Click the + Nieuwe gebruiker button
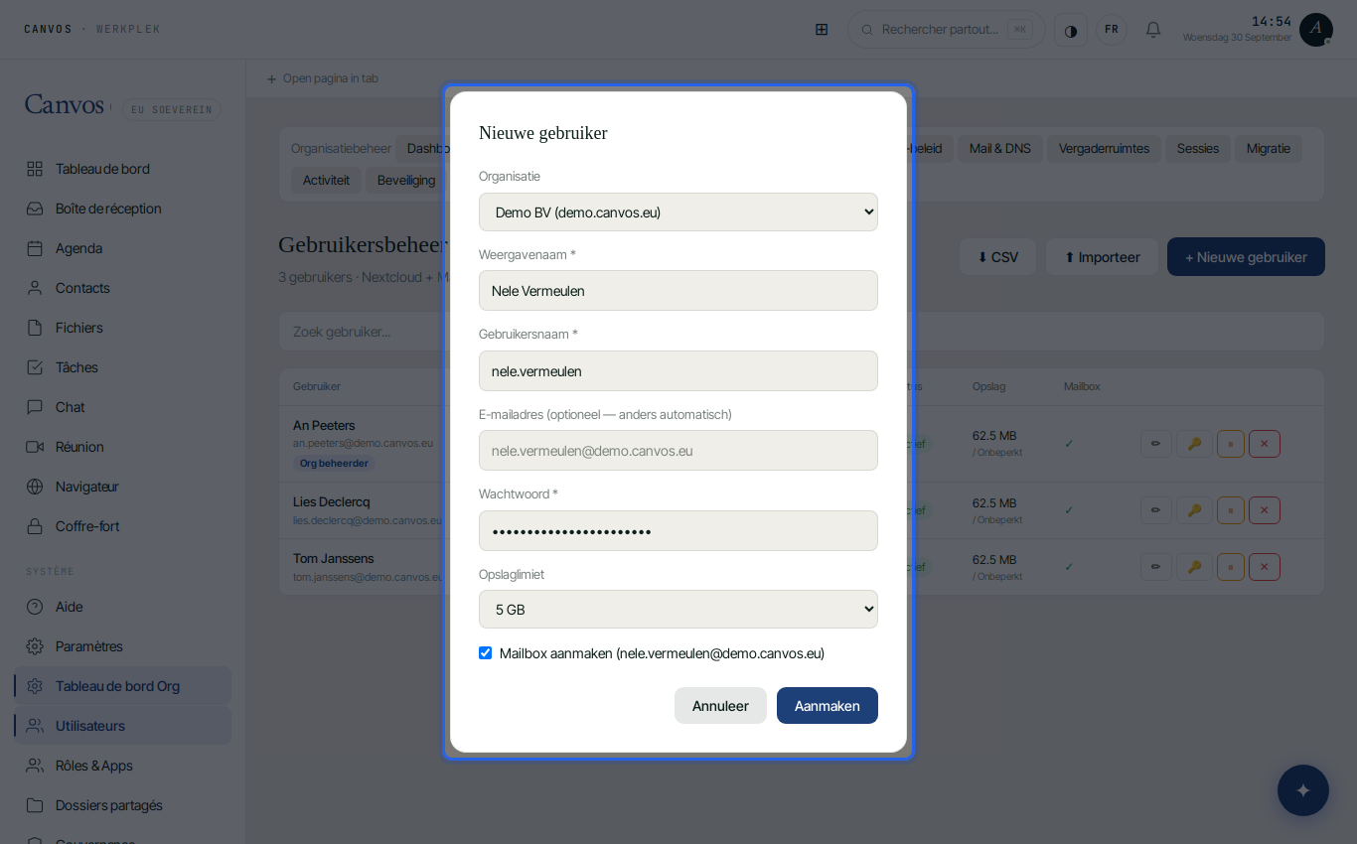Screen dimensions: 1357x844 point(1246,256)
